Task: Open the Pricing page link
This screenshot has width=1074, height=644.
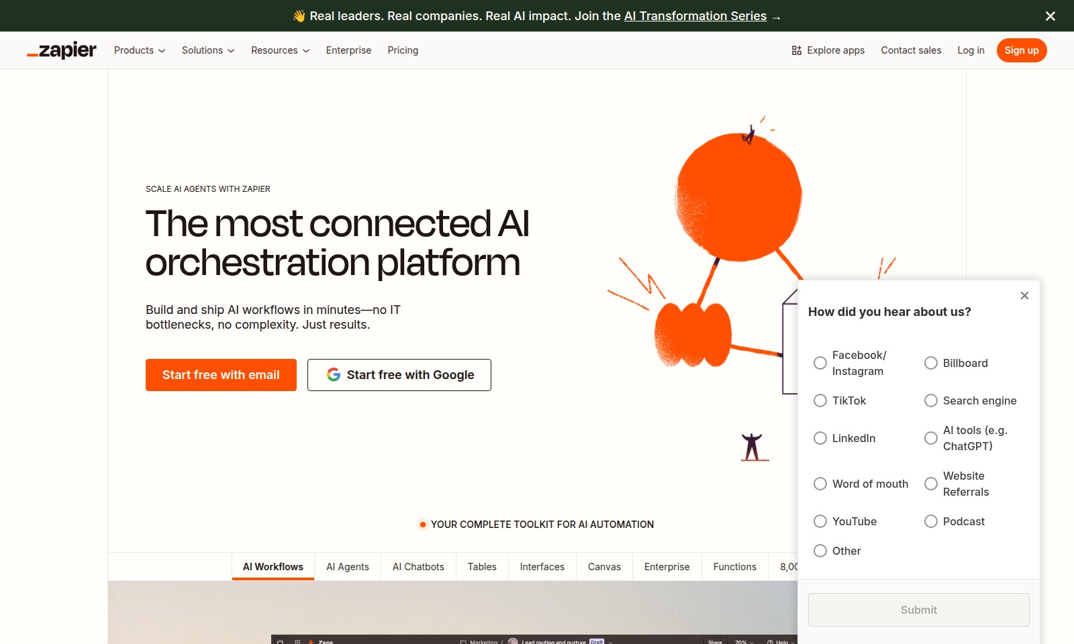Action: (403, 50)
